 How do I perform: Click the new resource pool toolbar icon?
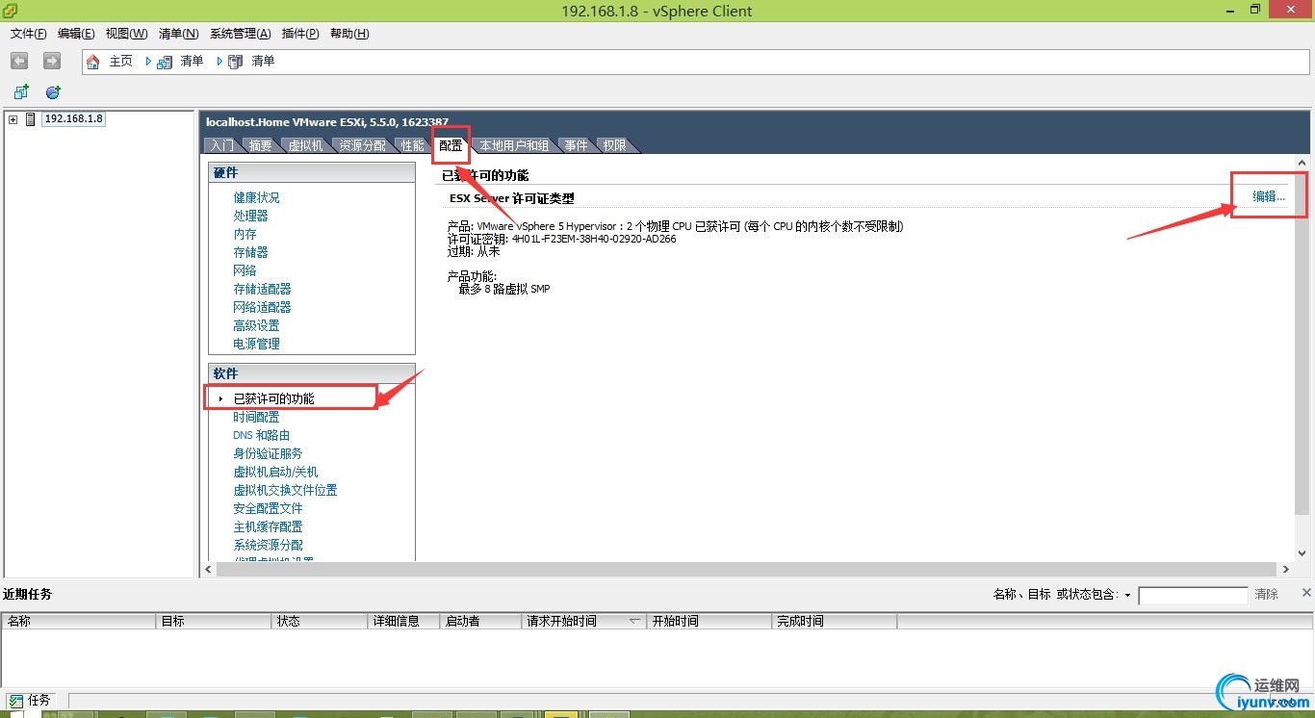click(x=53, y=92)
